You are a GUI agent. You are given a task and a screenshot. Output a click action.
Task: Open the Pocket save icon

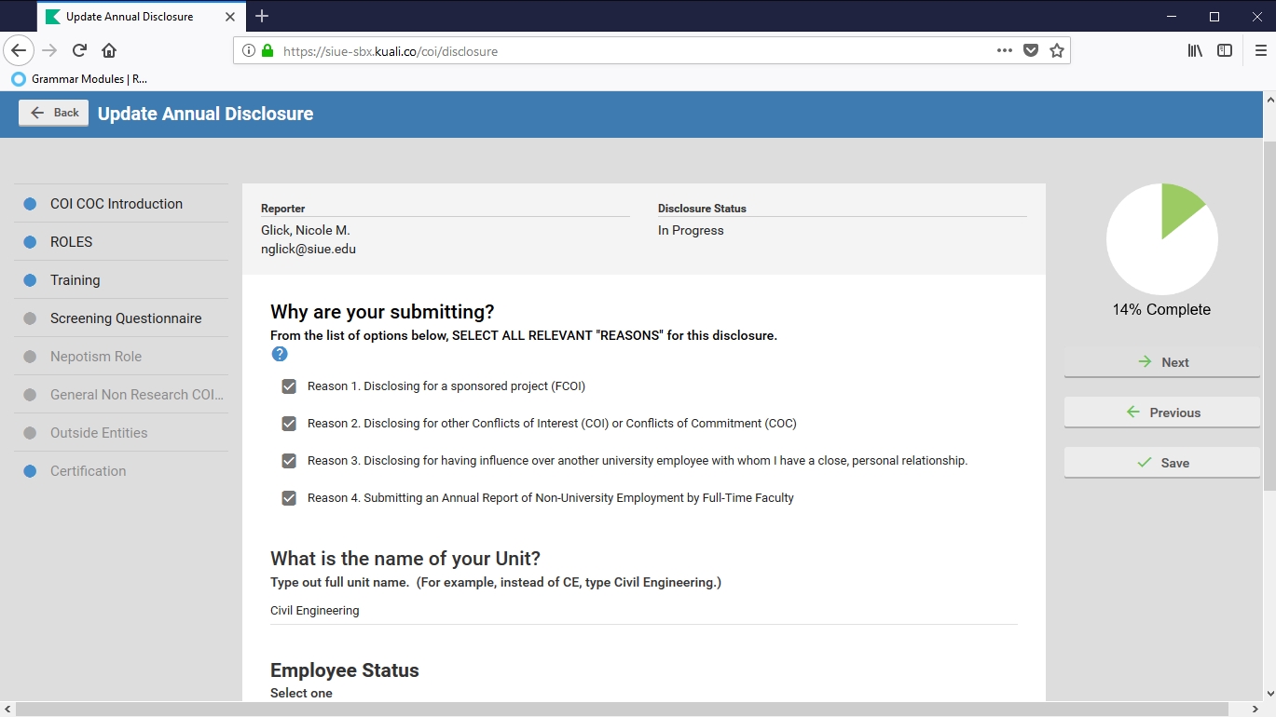1030,51
